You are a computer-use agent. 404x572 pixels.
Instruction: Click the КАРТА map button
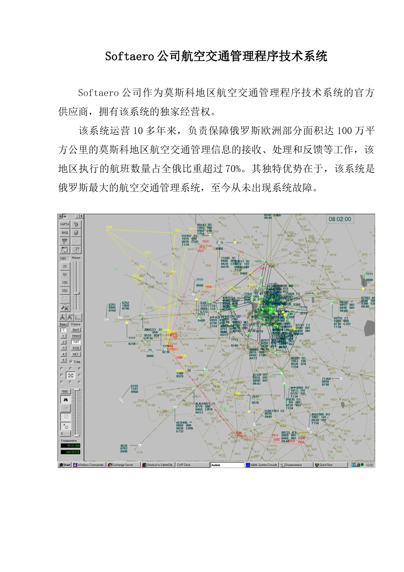(x=65, y=224)
